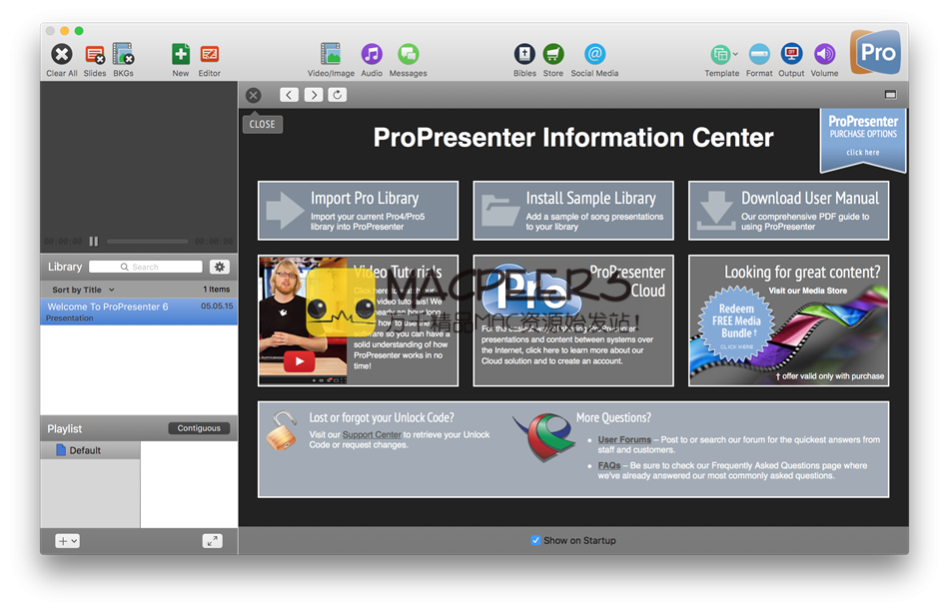Go back in Information Center
This screenshot has width=949, height=611.
pyautogui.click(x=290, y=95)
